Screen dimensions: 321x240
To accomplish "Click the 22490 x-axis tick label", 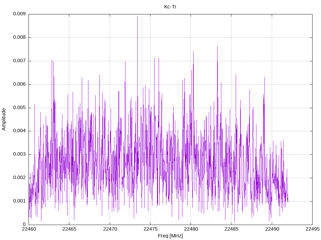I will click(x=272, y=229).
